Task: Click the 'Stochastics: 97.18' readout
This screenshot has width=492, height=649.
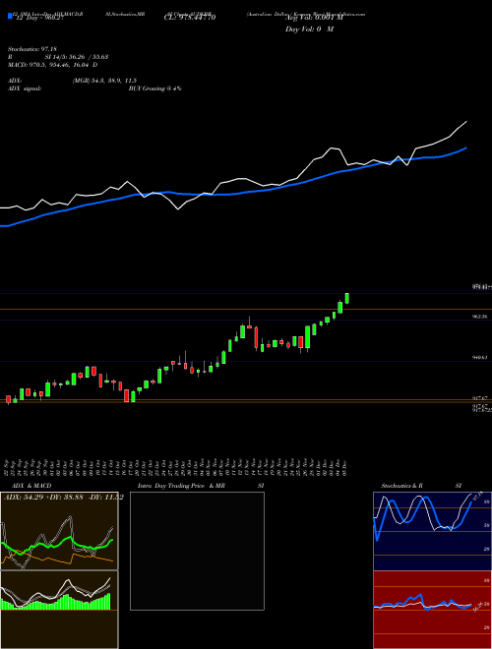Action: coord(31,49)
